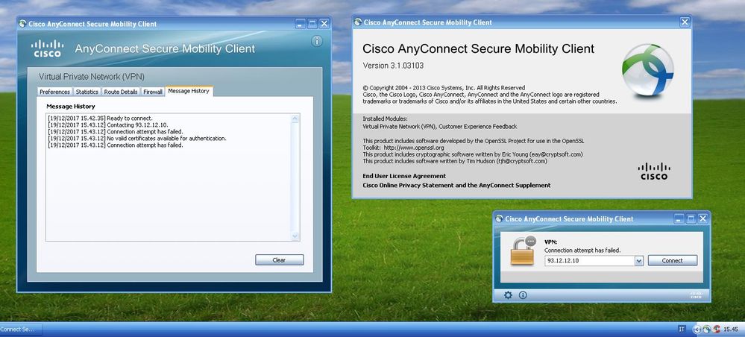Open the Route Details tab
Image resolution: width=745 pixels, height=337 pixels.
[121, 92]
